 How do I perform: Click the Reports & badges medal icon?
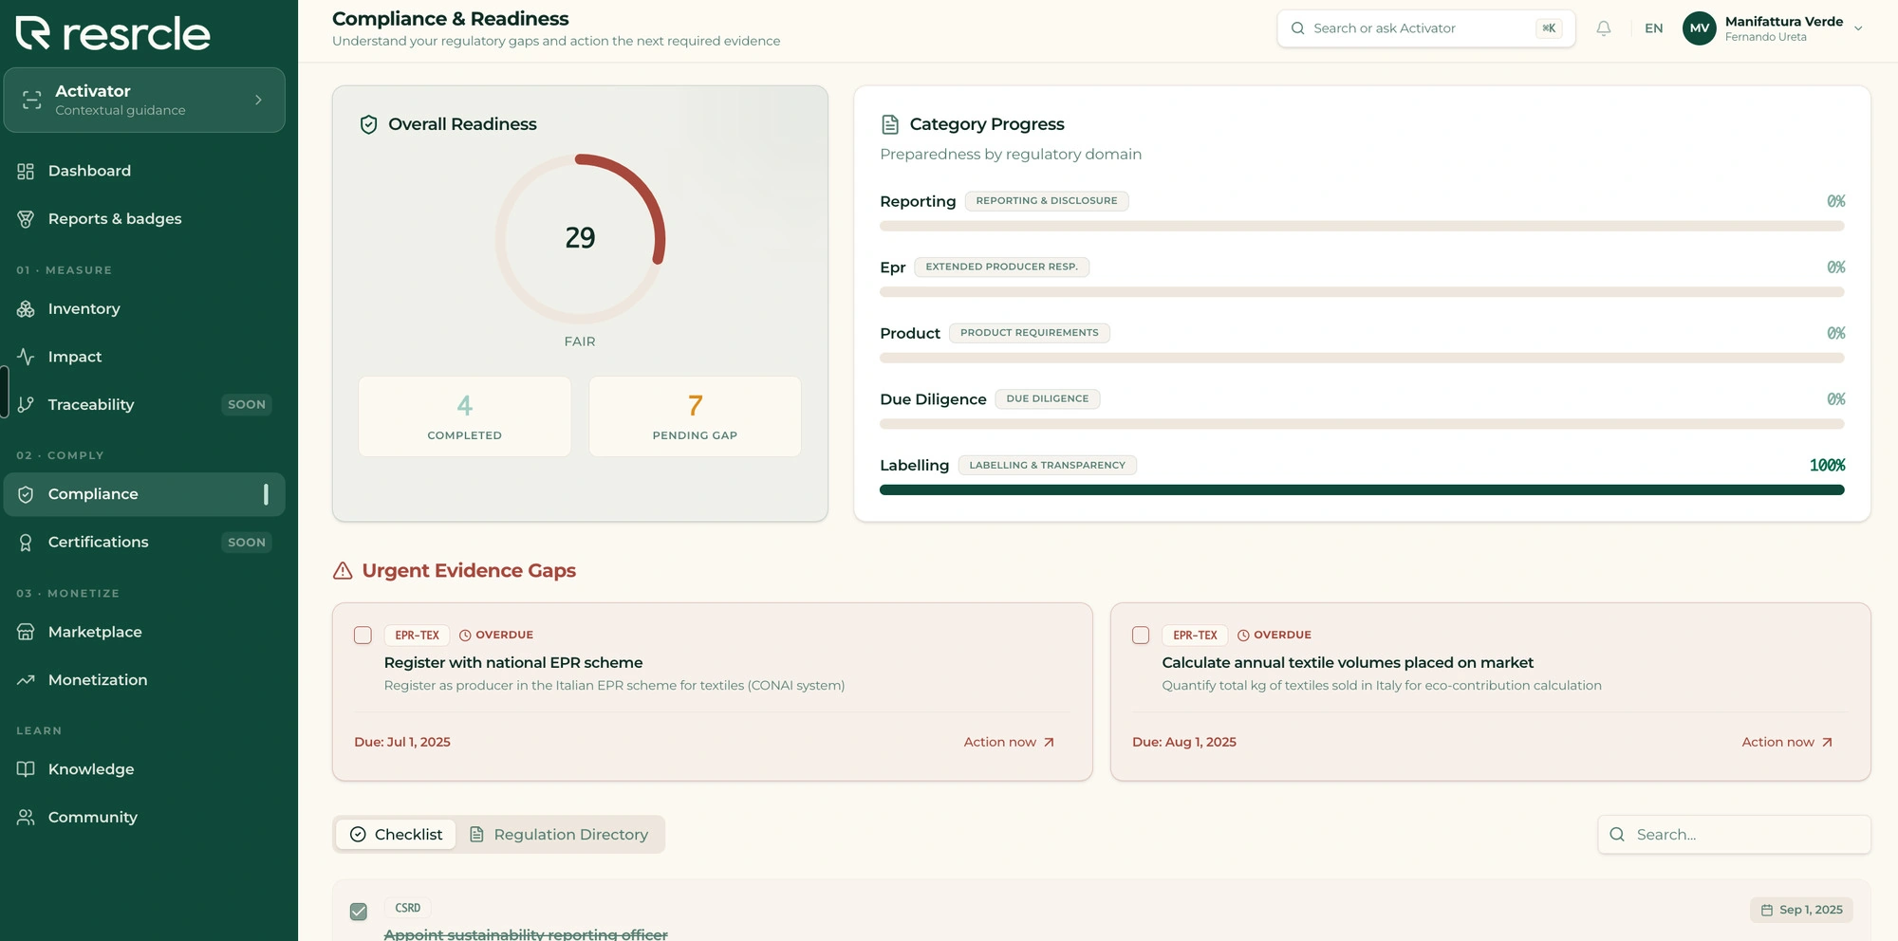(x=26, y=219)
